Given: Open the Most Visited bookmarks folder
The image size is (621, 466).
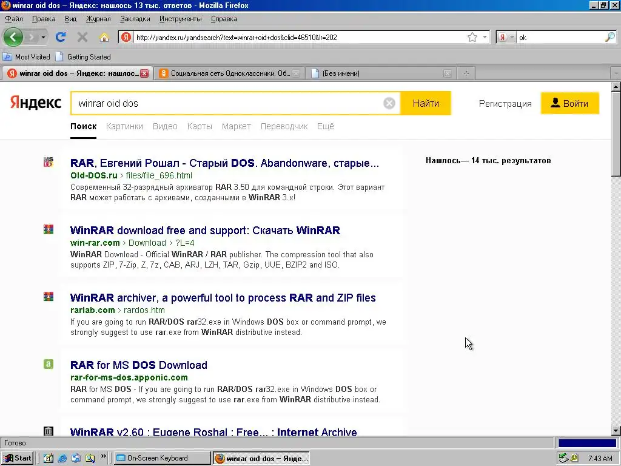Looking at the screenshot, I should [x=27, y=56].
